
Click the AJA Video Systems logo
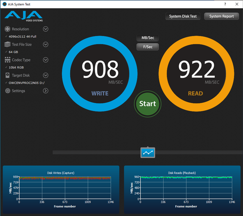point(23,16)
